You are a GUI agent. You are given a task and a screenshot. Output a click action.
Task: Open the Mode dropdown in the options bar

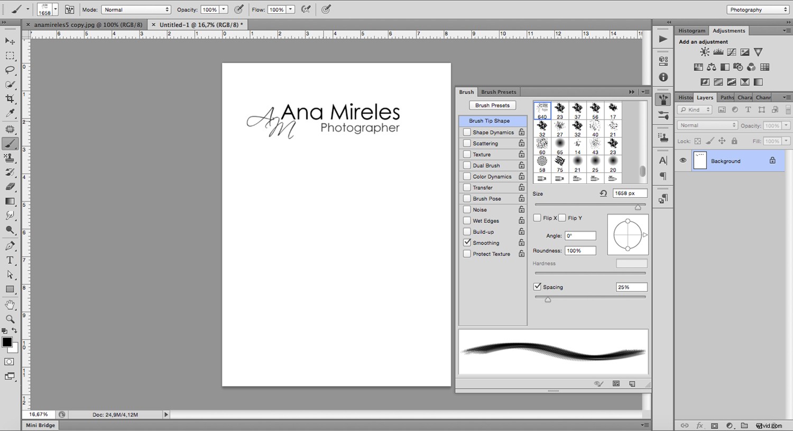pos(136,9)
